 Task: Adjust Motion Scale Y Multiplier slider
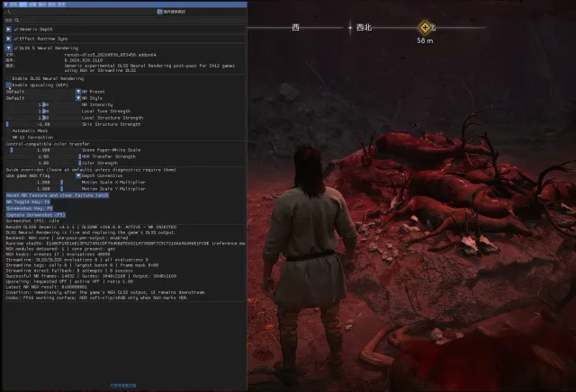pos(42,189)
